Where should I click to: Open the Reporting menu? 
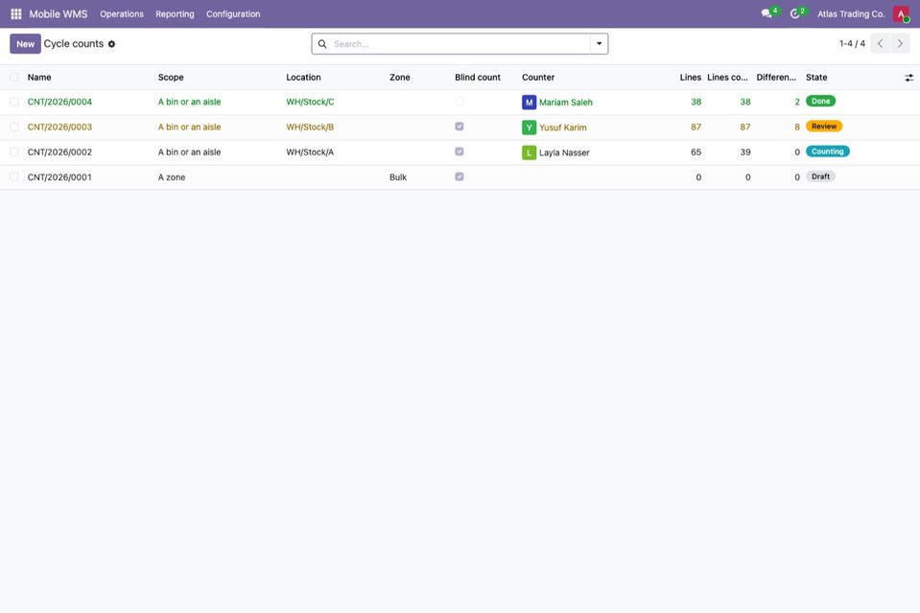[175, 13]
